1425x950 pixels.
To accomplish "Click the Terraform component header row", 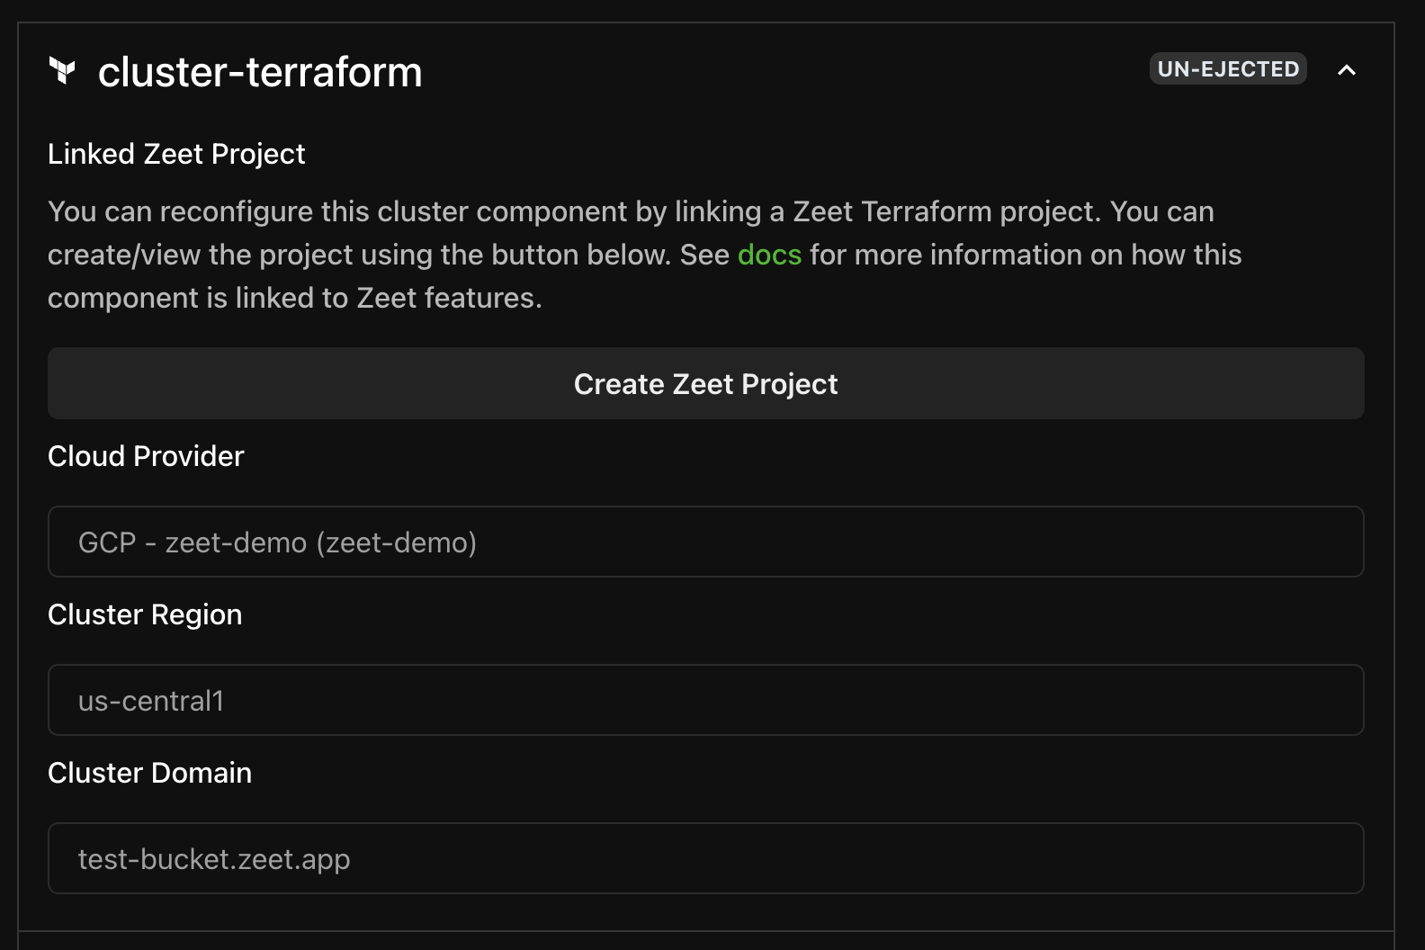I will coord(630,71).
